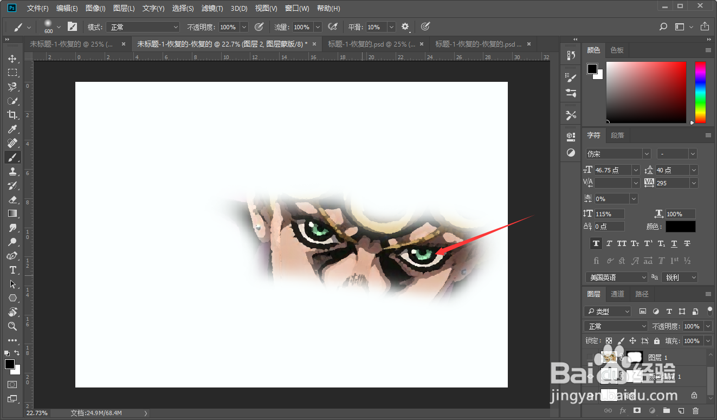This screenshot has height=420, width=717.
Task: Toggle all caps in Character panel
Action: [622, 244]
